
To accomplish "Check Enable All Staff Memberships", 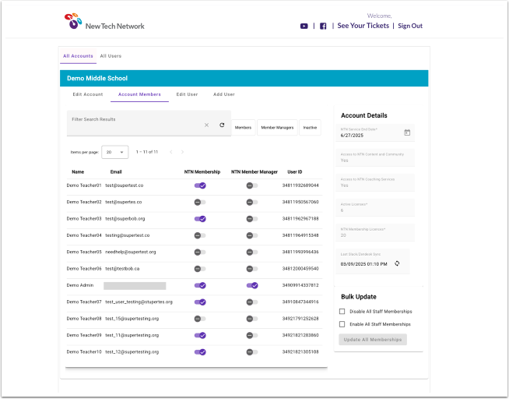I will pos(342,324).
